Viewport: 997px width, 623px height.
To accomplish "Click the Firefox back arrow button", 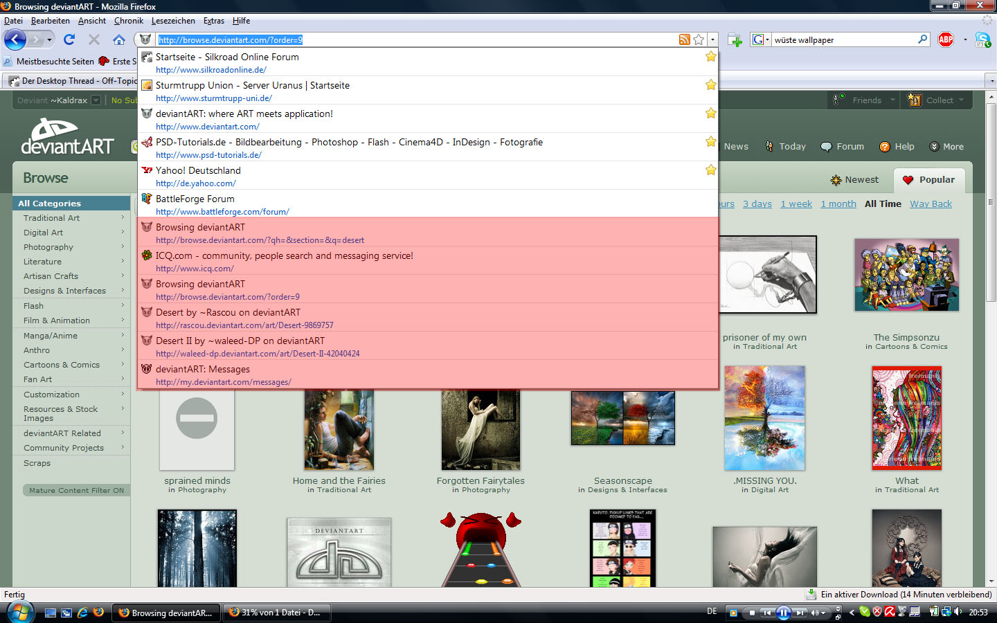I will click(x=15, y=39).
